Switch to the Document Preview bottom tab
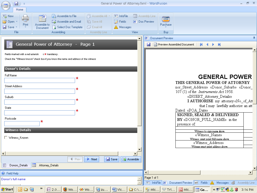 pyautogui.click(x=178, y=183)
